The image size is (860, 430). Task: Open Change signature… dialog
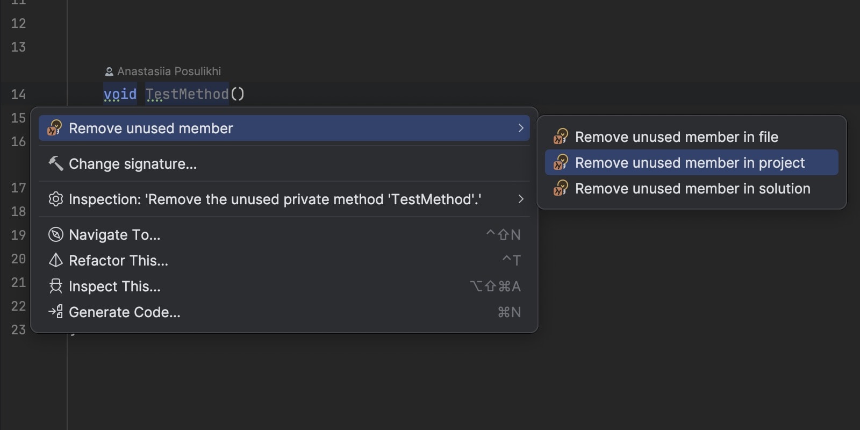133,164
